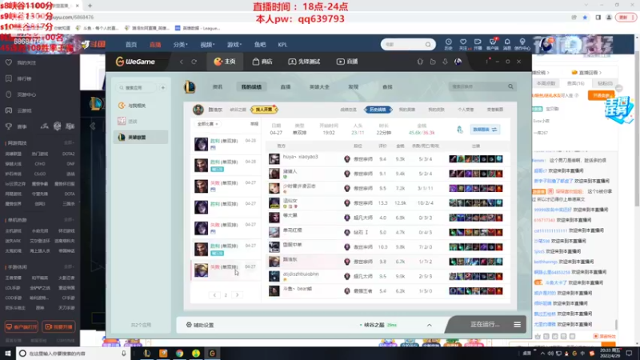Screen dimensions: 640x360
Task: Select 英雄大全 in the LoL navigation
Action: [319, 87]
